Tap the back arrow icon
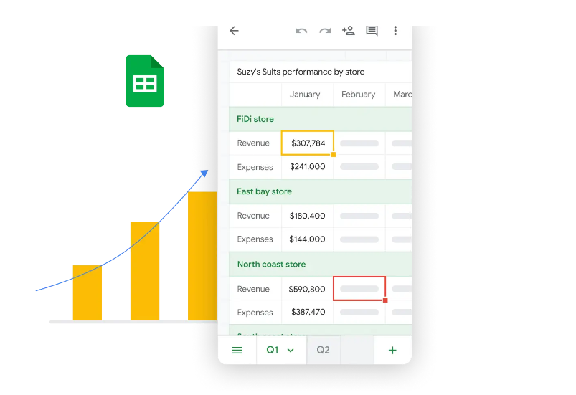The height and width of the screenshot is (395, 576). pyautogui.click(x=234, y=31)
